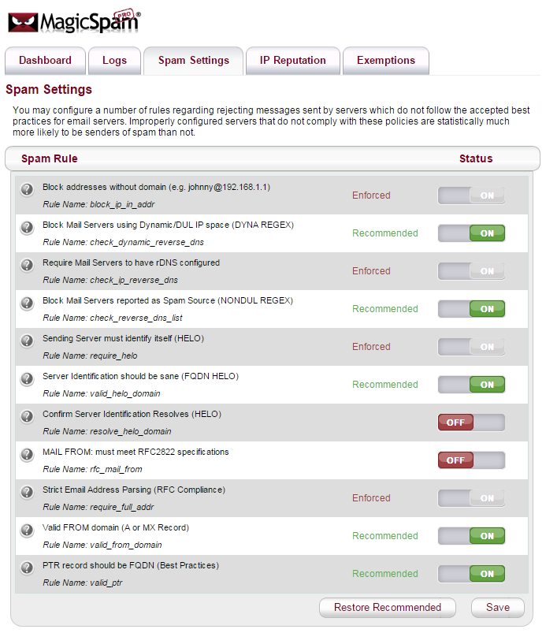
Task: Show help for resolve_helo_domain rule
Action: tap(27, 416)
